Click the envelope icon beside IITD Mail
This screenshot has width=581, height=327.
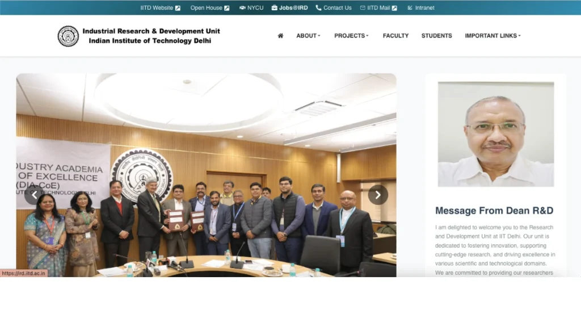tap(363, 8)
